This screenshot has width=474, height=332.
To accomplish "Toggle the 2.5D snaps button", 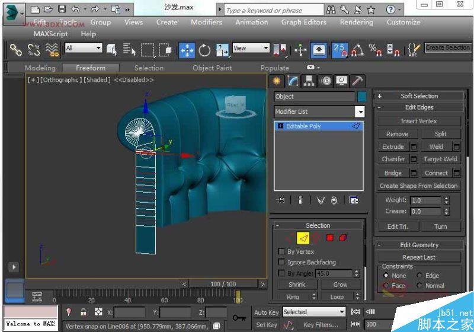I will (x=340, y=50).
